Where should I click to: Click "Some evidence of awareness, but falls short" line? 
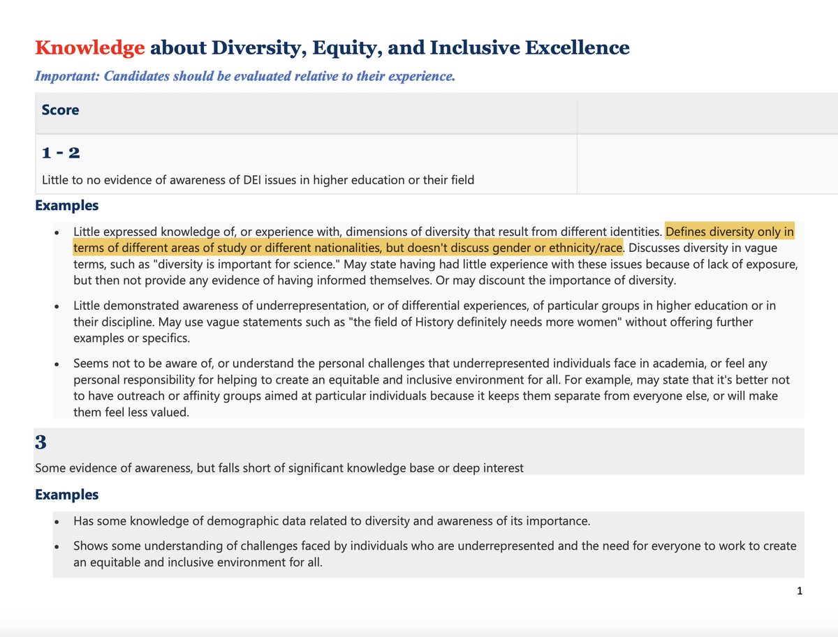click(279, 468)
